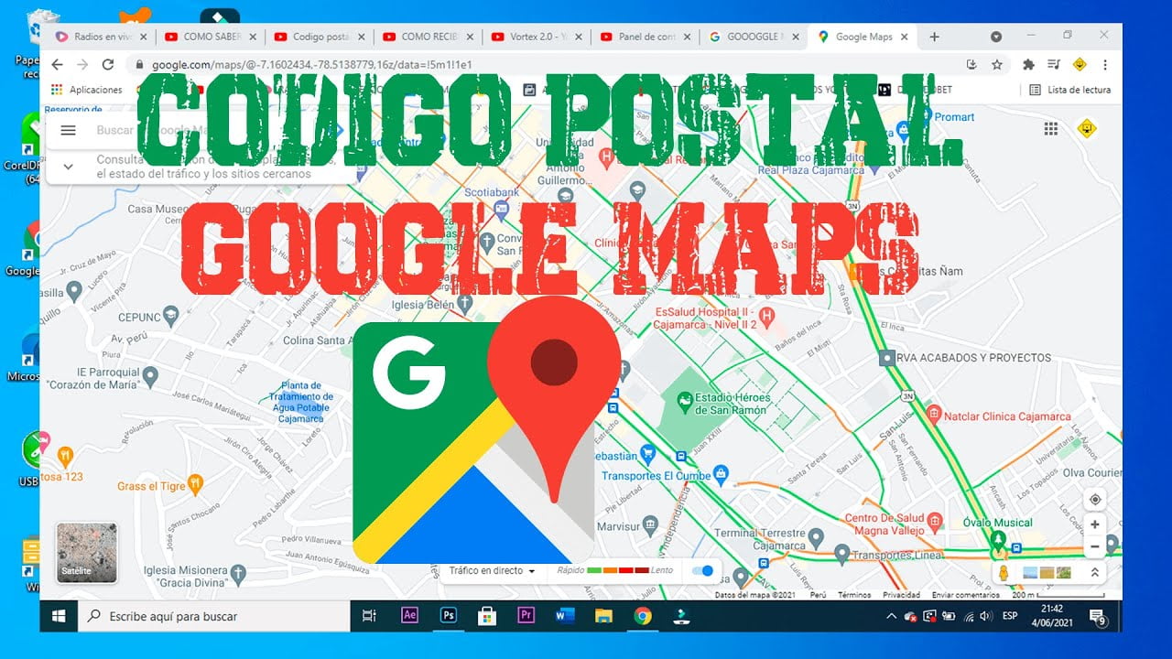Switch to the Codigo postal tab
Viewport: 1172px width, 659px height.
pyautogui.click(x=320, y=37)
